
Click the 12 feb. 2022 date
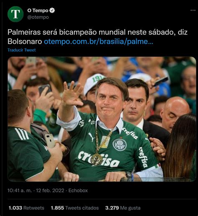(50, 190)
